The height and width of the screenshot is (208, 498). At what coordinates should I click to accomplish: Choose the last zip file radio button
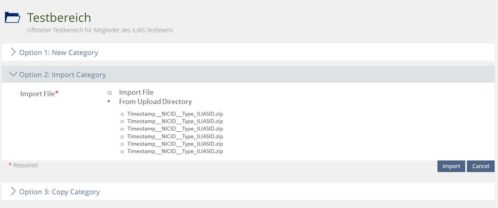pos(122,152)
